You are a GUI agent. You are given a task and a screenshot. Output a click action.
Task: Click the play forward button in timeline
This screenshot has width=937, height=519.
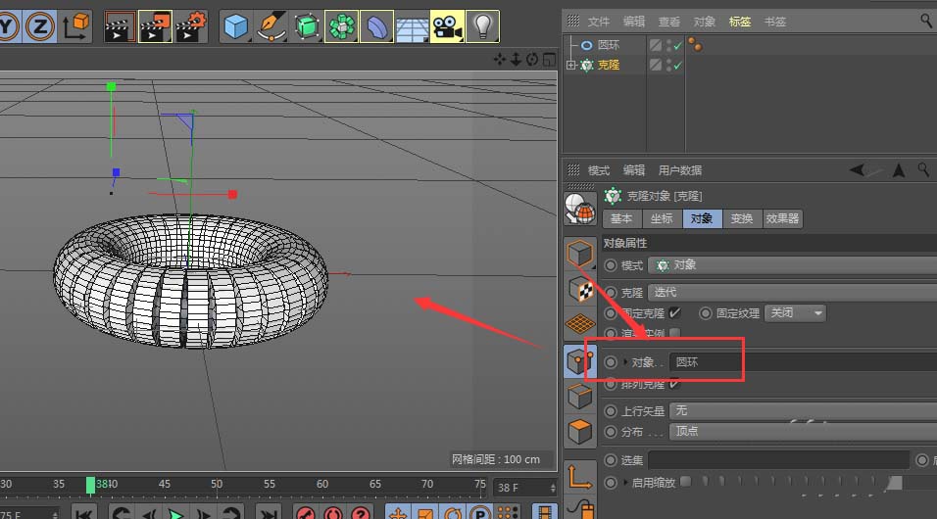[x=175, y=513]
